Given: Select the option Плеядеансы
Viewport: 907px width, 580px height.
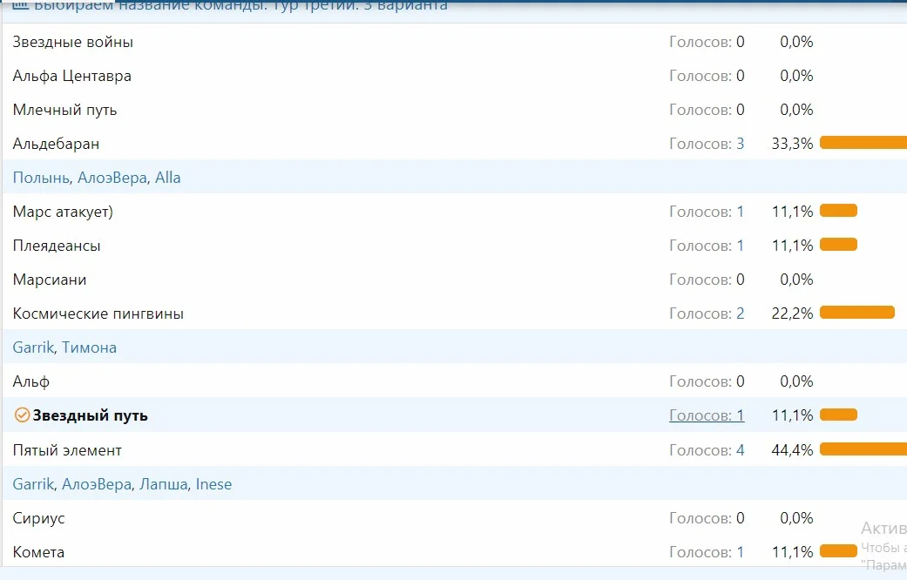Looking at the screenshot, I should (x=57, y=246).
